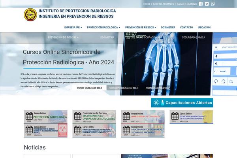
Task: Open Residuos Hospitalarios course banner
Action: (191, 117)
